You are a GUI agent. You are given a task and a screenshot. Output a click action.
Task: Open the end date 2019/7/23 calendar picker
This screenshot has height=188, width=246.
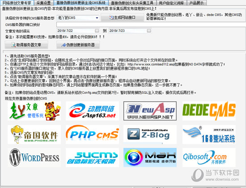149,31
